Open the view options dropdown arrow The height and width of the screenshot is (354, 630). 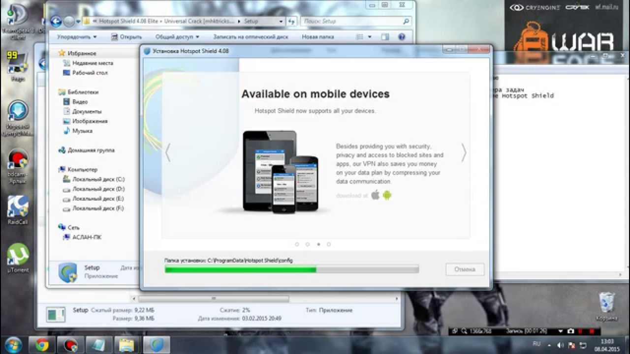click(370, 37)
